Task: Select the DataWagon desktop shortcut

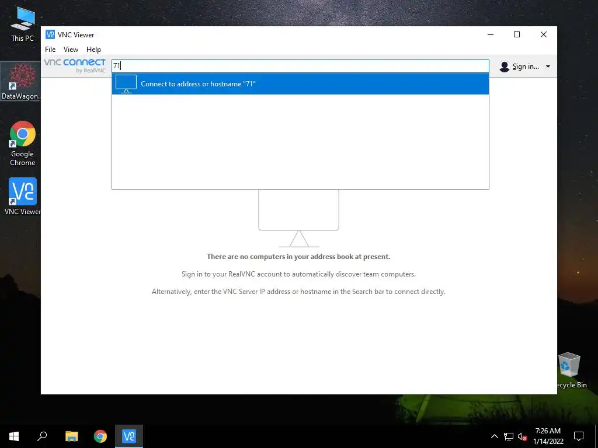Action: [20, 81]
